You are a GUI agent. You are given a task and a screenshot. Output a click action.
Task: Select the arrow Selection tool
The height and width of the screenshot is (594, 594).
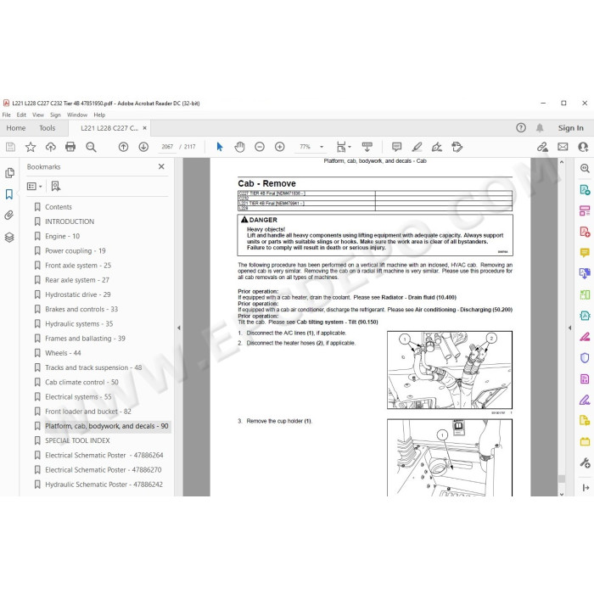(x=219, y=147)
